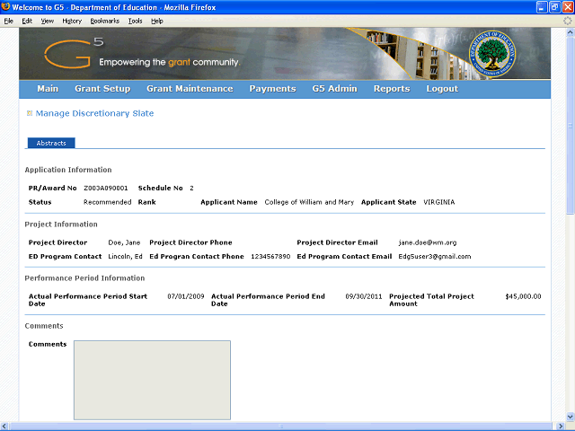Click end date 09/30/2011
The image size is (575, 431).
[x=363, y=296]
